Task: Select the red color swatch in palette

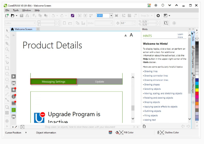Action: [197, 93]
